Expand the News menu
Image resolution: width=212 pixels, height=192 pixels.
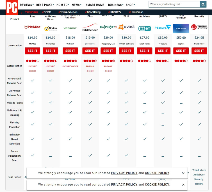pos(77,5)
